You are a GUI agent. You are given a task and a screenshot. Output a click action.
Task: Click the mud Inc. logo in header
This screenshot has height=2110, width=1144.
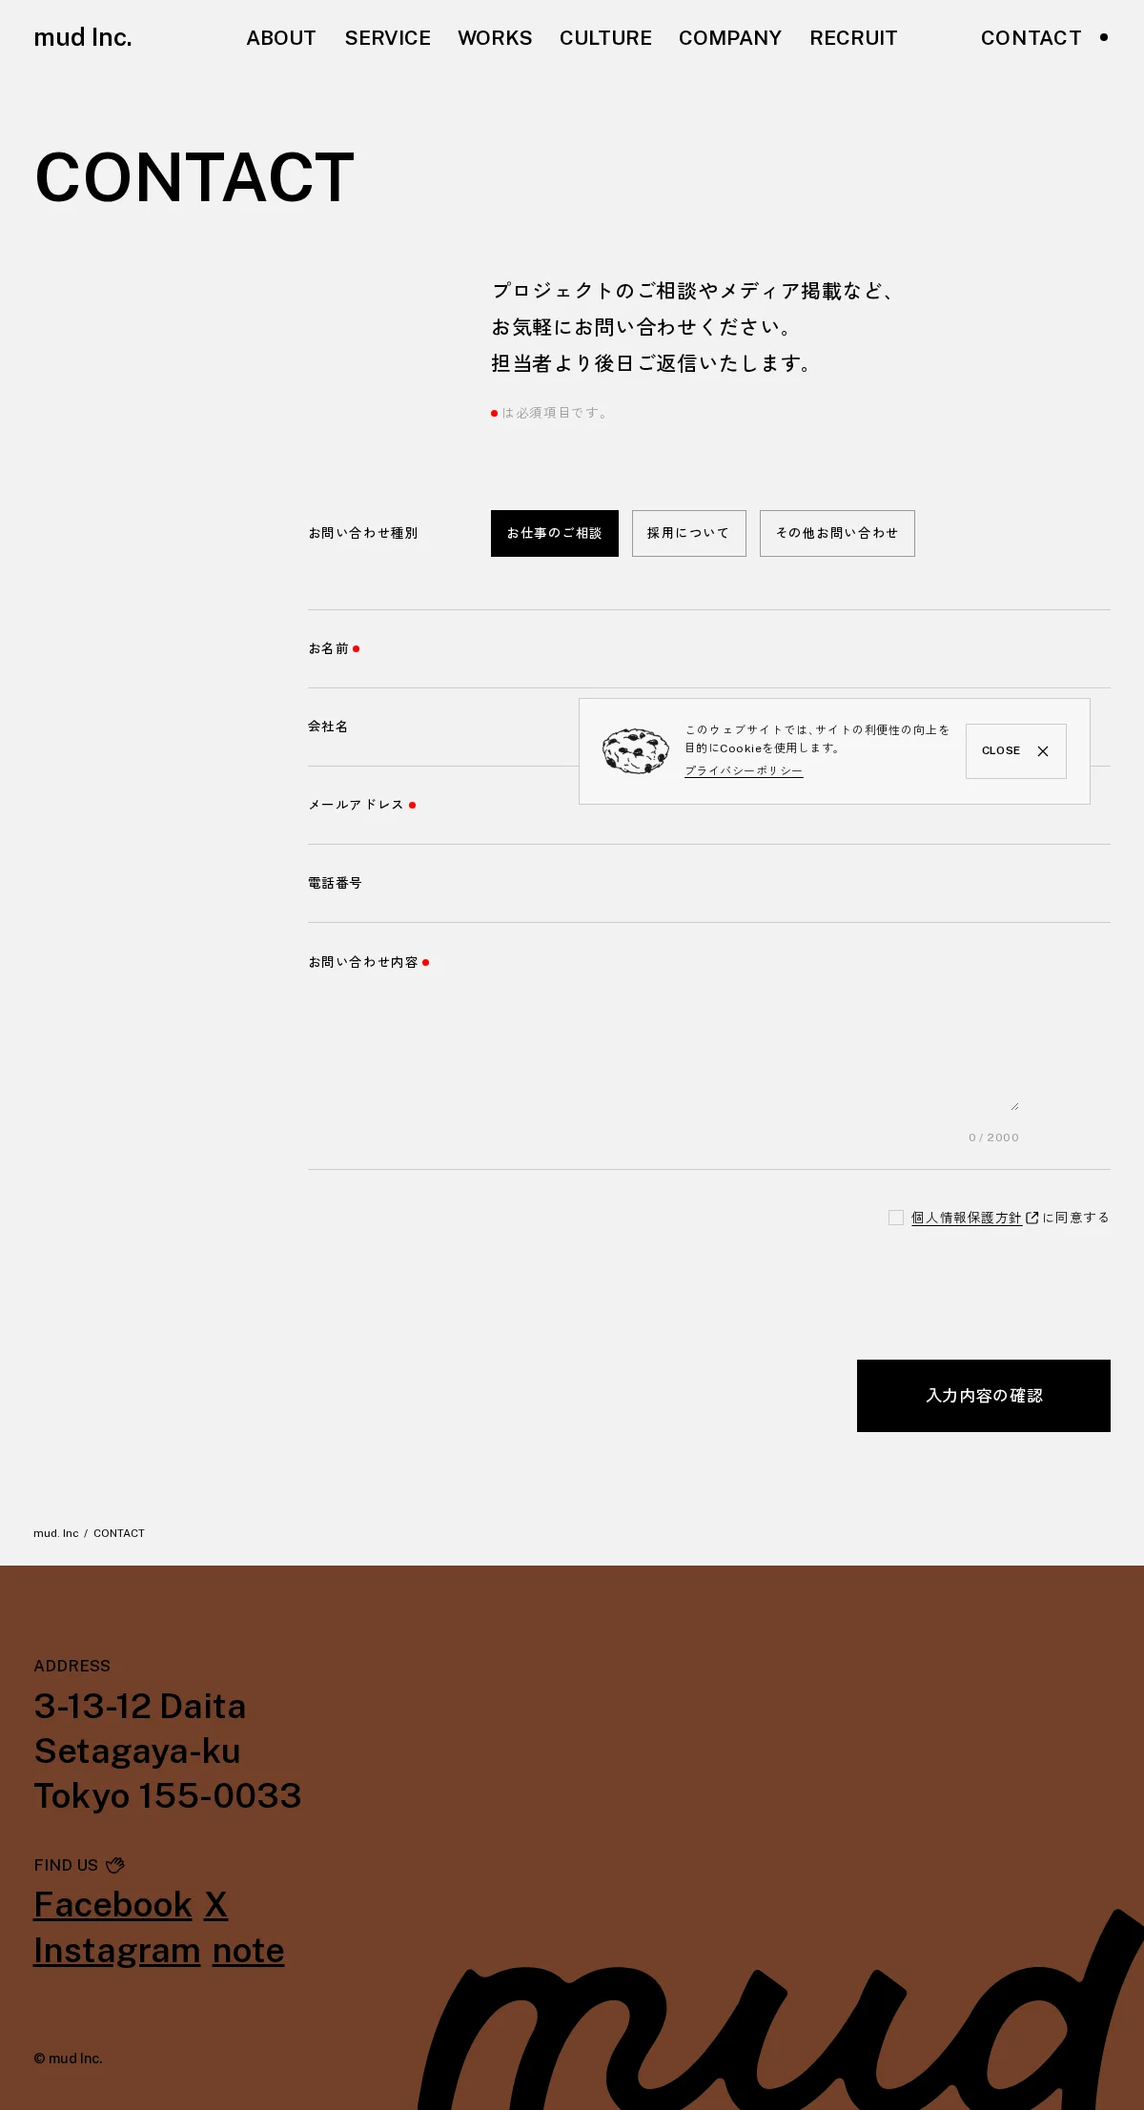83,37
